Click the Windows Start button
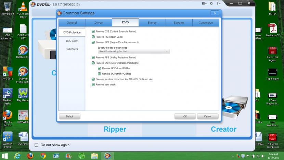This screenshot has width=284, height=160. (4, 156)
